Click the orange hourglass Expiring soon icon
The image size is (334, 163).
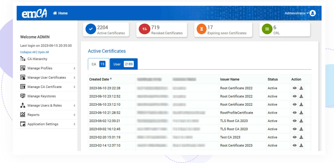point(201,29)
